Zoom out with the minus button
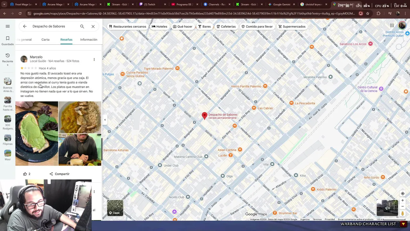The width and height of the screenshot is (410, 231). click(x=403, y=206)
